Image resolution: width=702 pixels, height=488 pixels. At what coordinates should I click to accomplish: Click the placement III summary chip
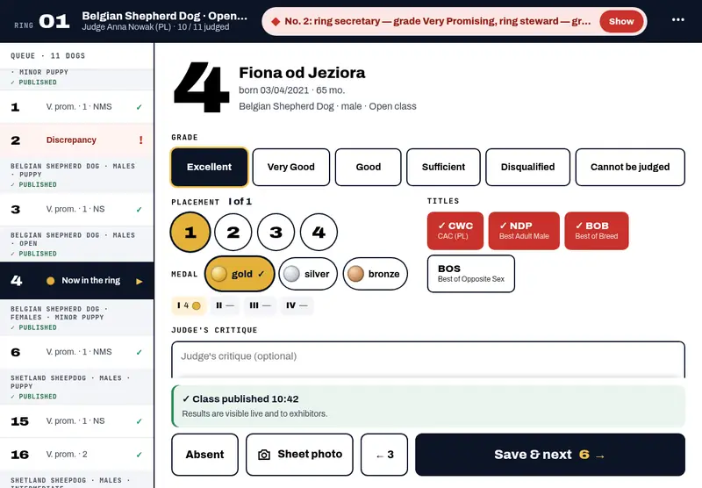pyautogui.click(x=260, y=305)
